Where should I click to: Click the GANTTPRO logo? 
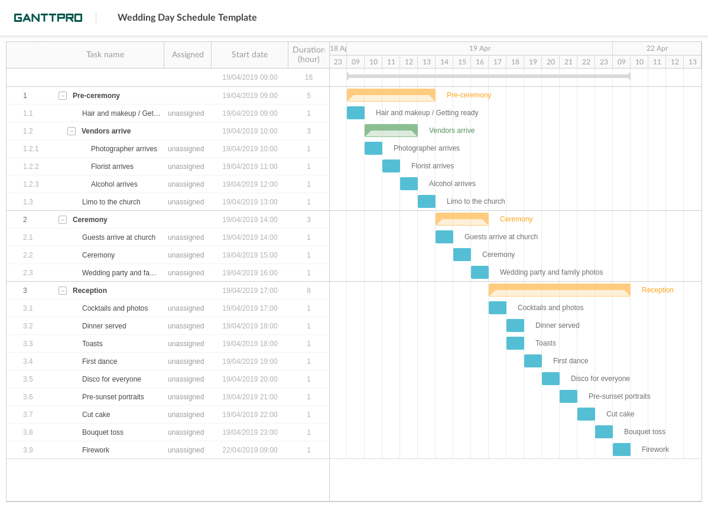point(47,17)
